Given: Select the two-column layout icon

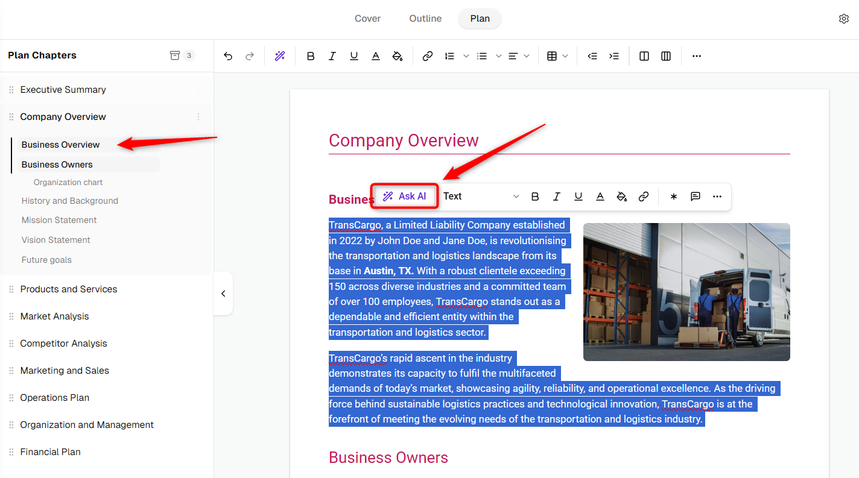Looking at the screenshot, I should (x=644, y=56).
